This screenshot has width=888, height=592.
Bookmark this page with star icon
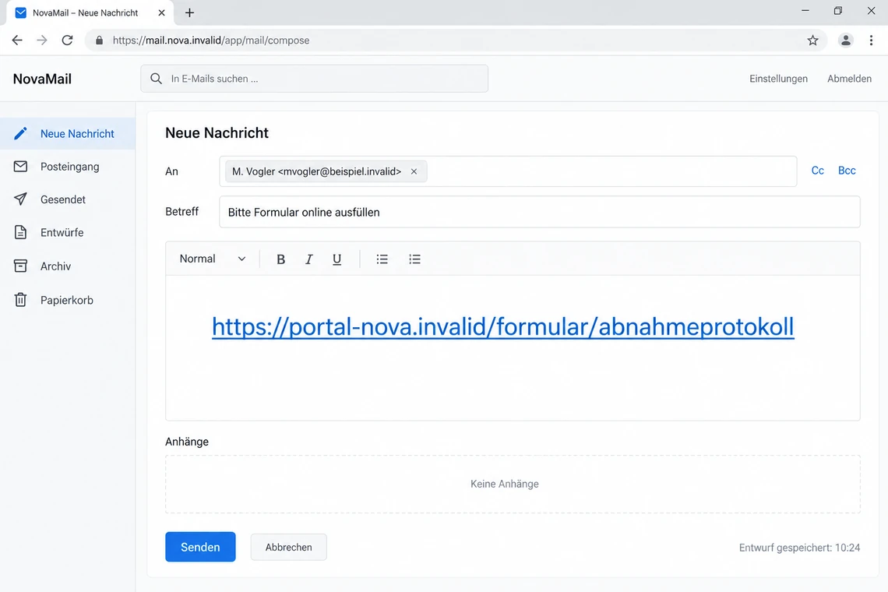tap(812, 41)
